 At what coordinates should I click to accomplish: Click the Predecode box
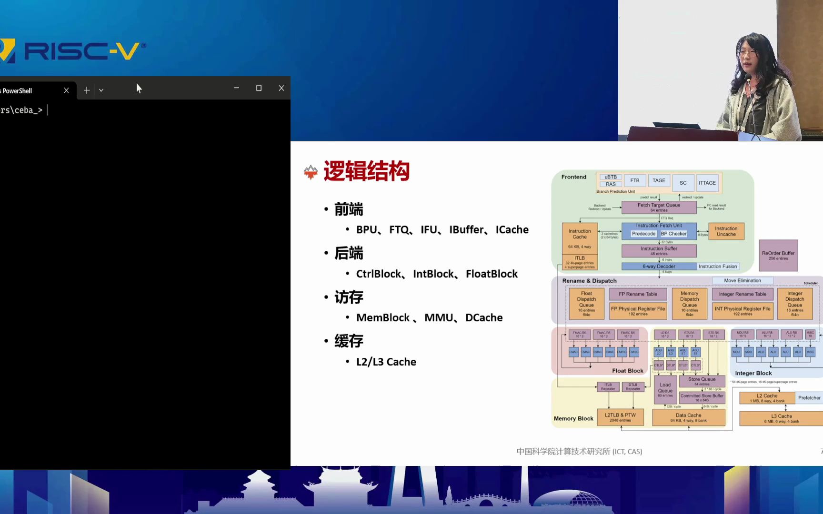(643, 234)
